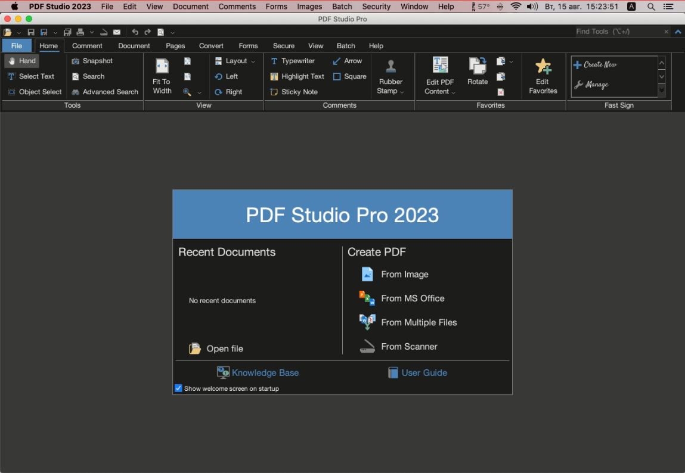Click the print icon in quick access toolbar
Viewport: 685px width, 473px height.
tap(80, 32)
